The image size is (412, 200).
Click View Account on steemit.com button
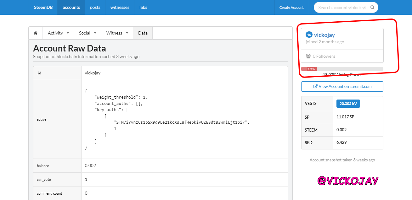click(x=342, y=86)
